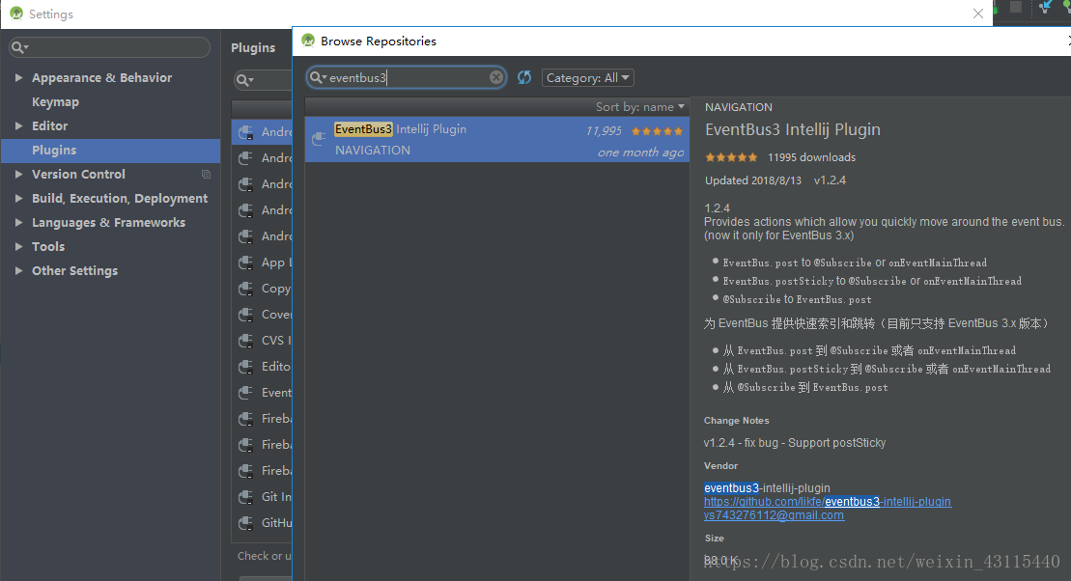The height and width of the screenshot is (581, 1071).
Task: Select Languages & Frameworks tree item
Action: click(x=108, y=223)
